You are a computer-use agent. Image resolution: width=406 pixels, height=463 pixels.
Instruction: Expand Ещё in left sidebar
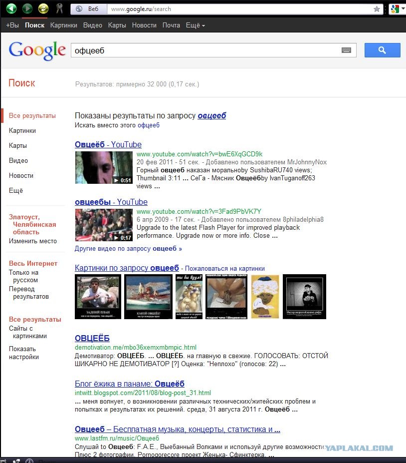tap(16, 190)
